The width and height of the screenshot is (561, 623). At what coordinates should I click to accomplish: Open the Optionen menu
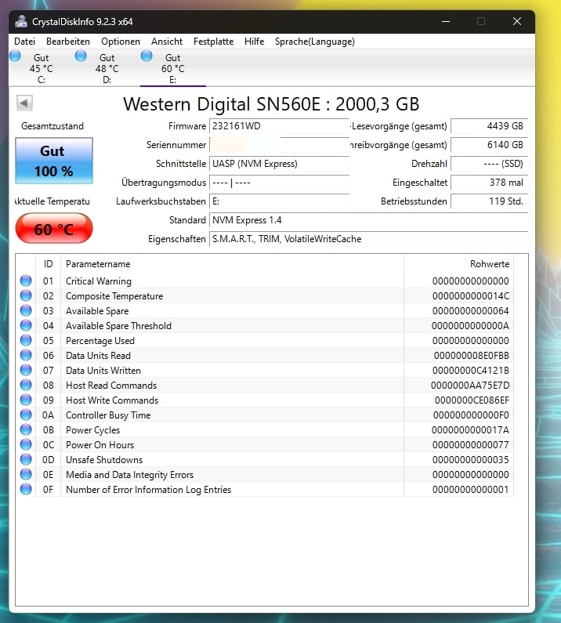click(121, 42)
